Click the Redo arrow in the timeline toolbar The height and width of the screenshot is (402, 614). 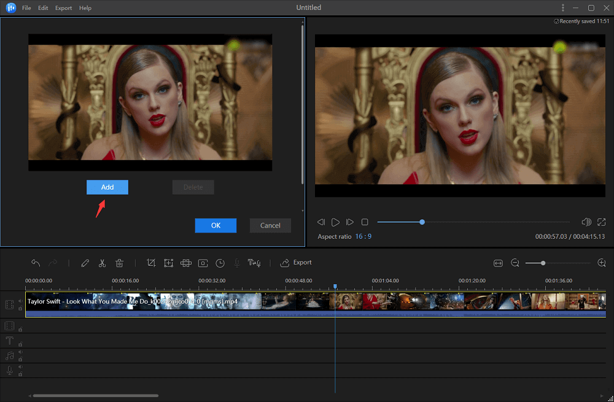pyautogui.click(x=53, y=263)
